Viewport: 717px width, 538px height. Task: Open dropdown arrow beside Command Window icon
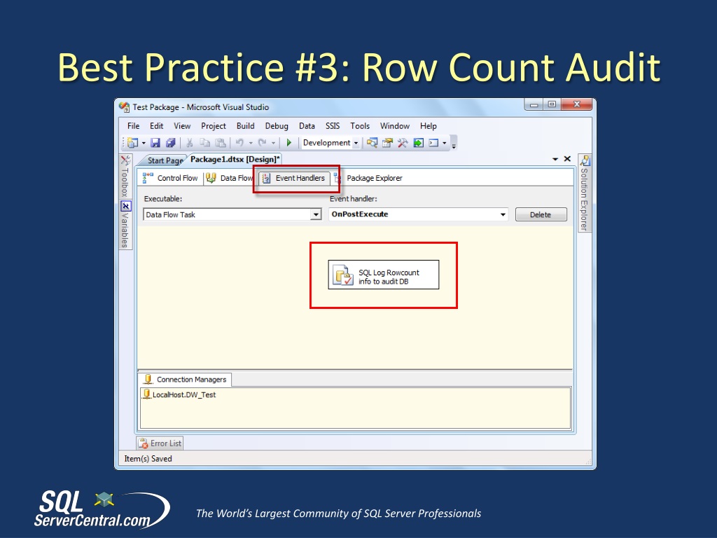click(445, 143)
